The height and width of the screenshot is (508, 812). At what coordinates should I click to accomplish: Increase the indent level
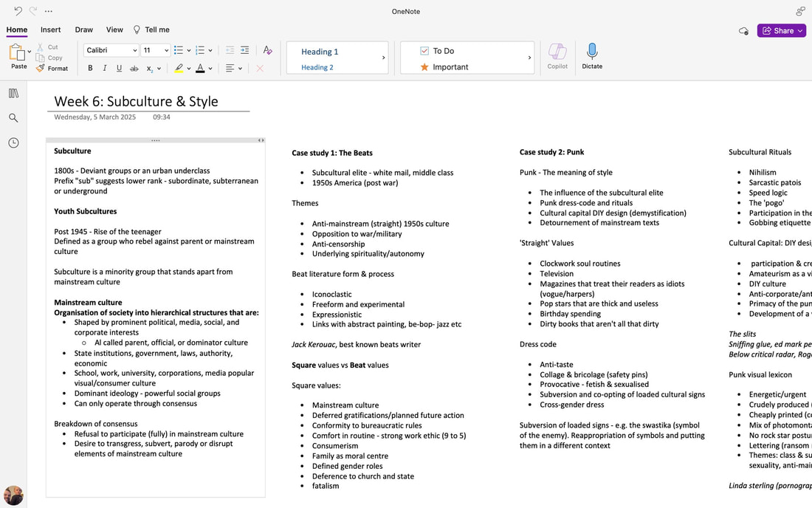click(x=245, y=50)
